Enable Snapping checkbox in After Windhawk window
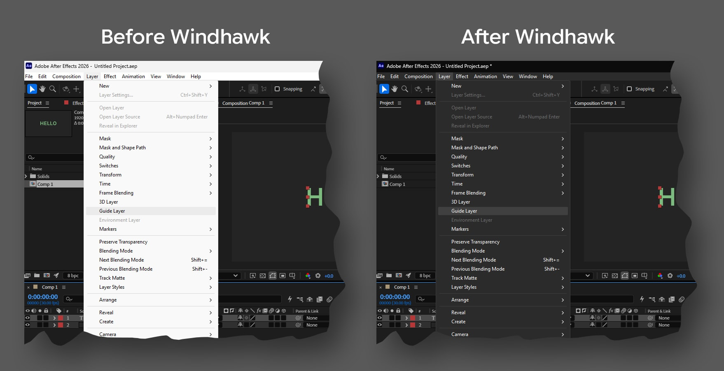Viewport: 724px width, 371px height. (x=629, y=89)
